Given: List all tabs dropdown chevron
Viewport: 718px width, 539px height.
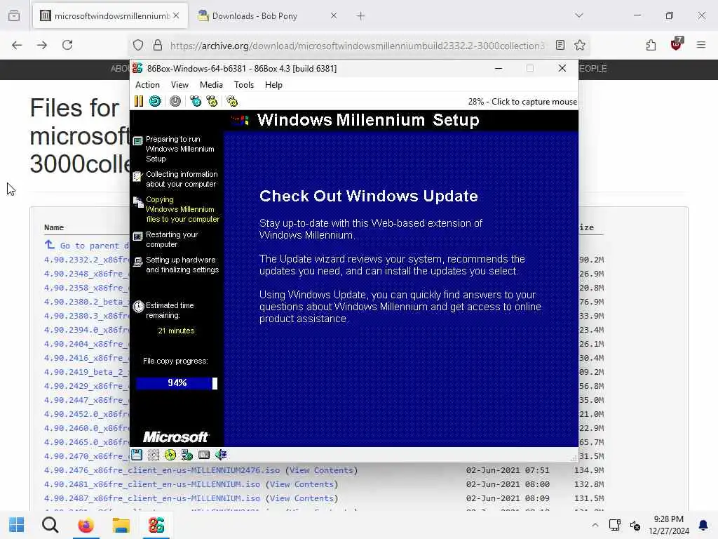Looking at the screenshot, I should 579,15.
